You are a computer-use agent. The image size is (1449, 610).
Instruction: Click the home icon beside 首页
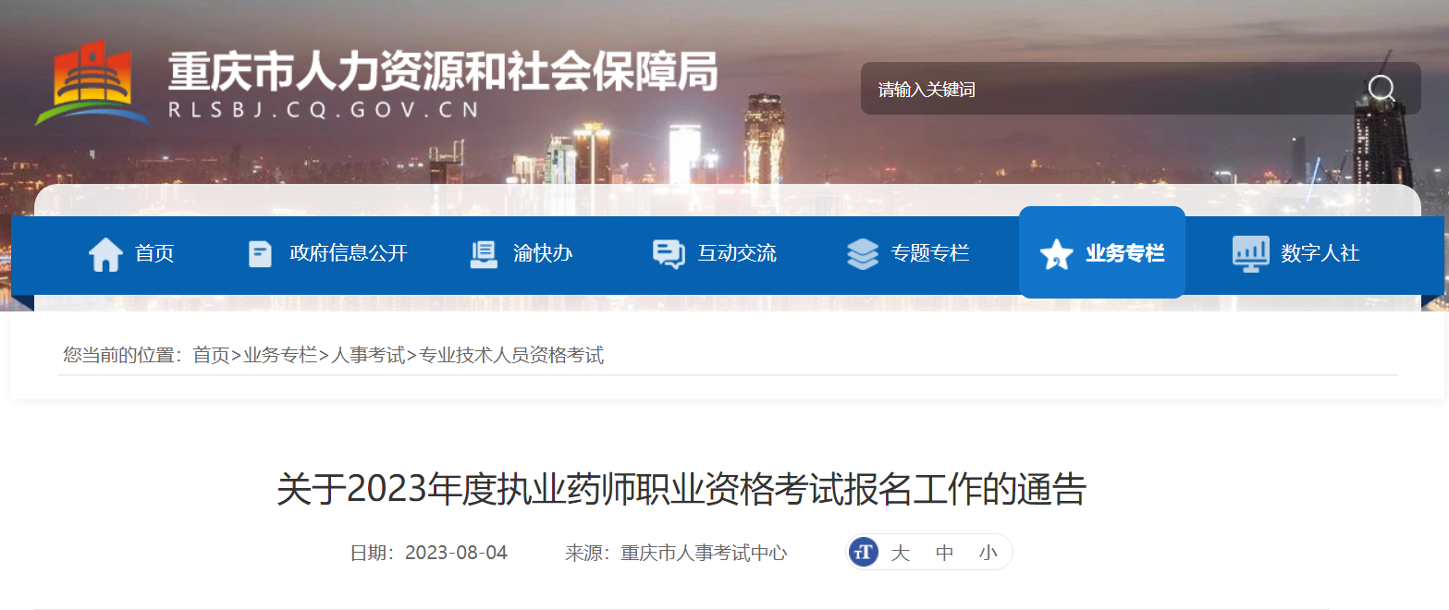tap(105, 253)
